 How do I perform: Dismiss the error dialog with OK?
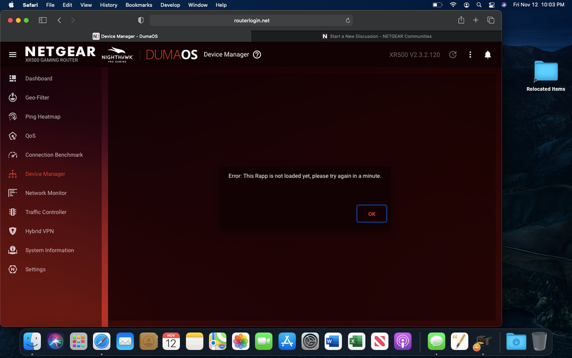(x=372, y=213)
